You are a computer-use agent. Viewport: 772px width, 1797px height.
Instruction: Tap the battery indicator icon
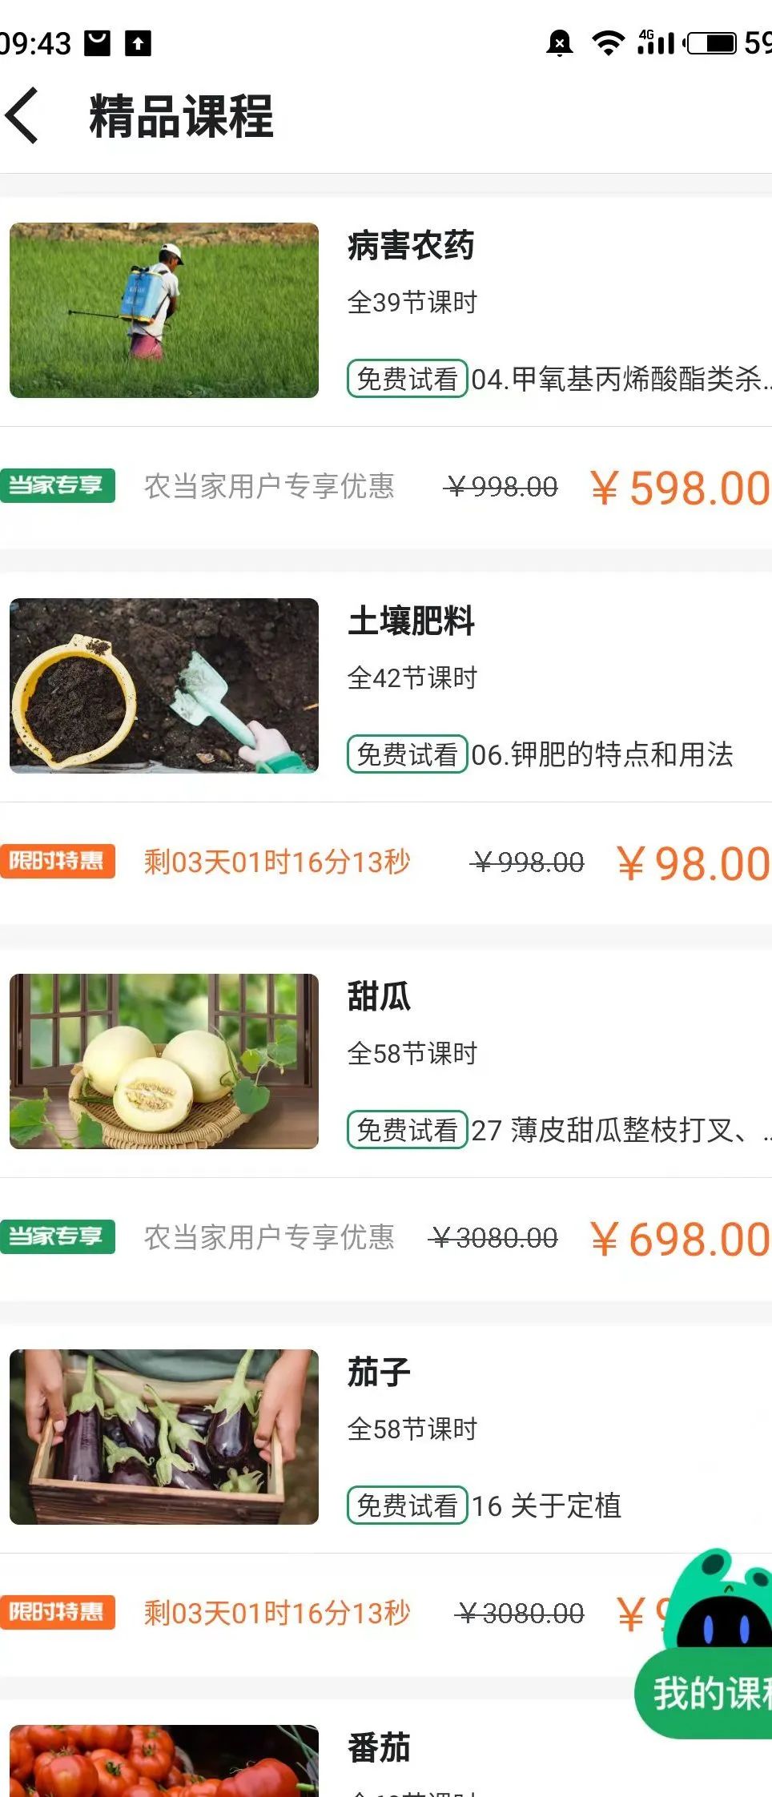pyautogui.click(x=712, y=43)
